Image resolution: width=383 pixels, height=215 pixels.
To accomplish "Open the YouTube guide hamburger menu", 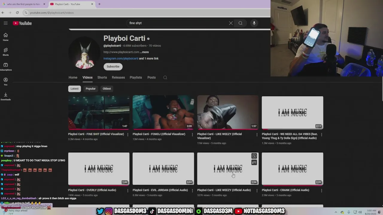I will click(6, 23).
